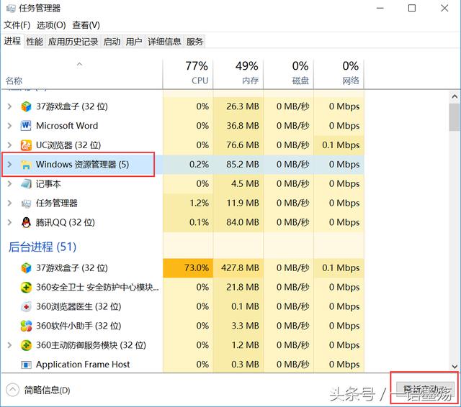The height and width of the screenshot is (407, 461).
Task: Click the 360软件小助手 icon
Action: pos(26,326)
